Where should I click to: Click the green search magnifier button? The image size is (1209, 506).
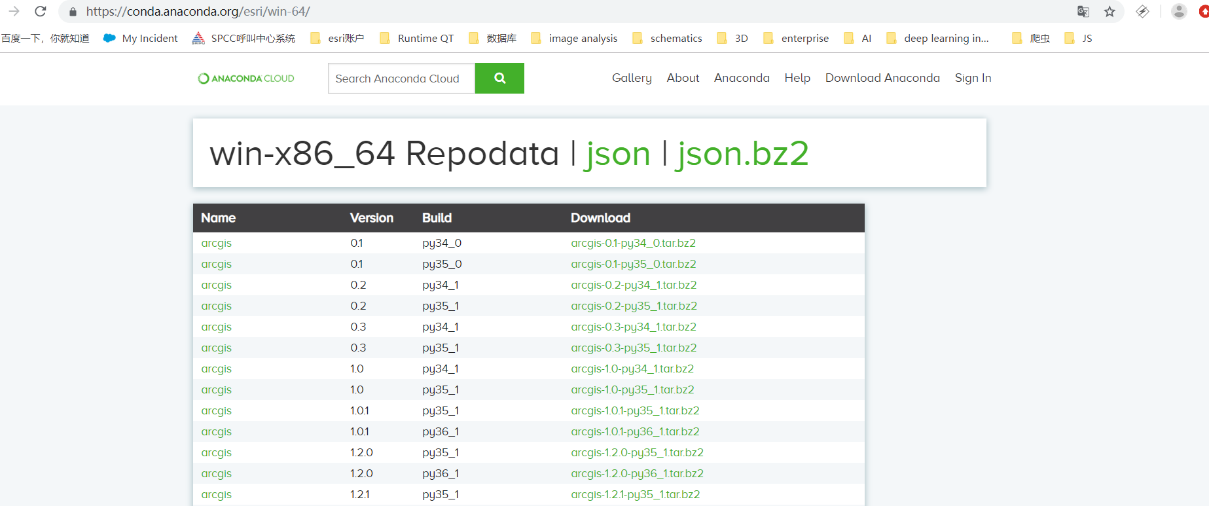(x=499, y=78)
